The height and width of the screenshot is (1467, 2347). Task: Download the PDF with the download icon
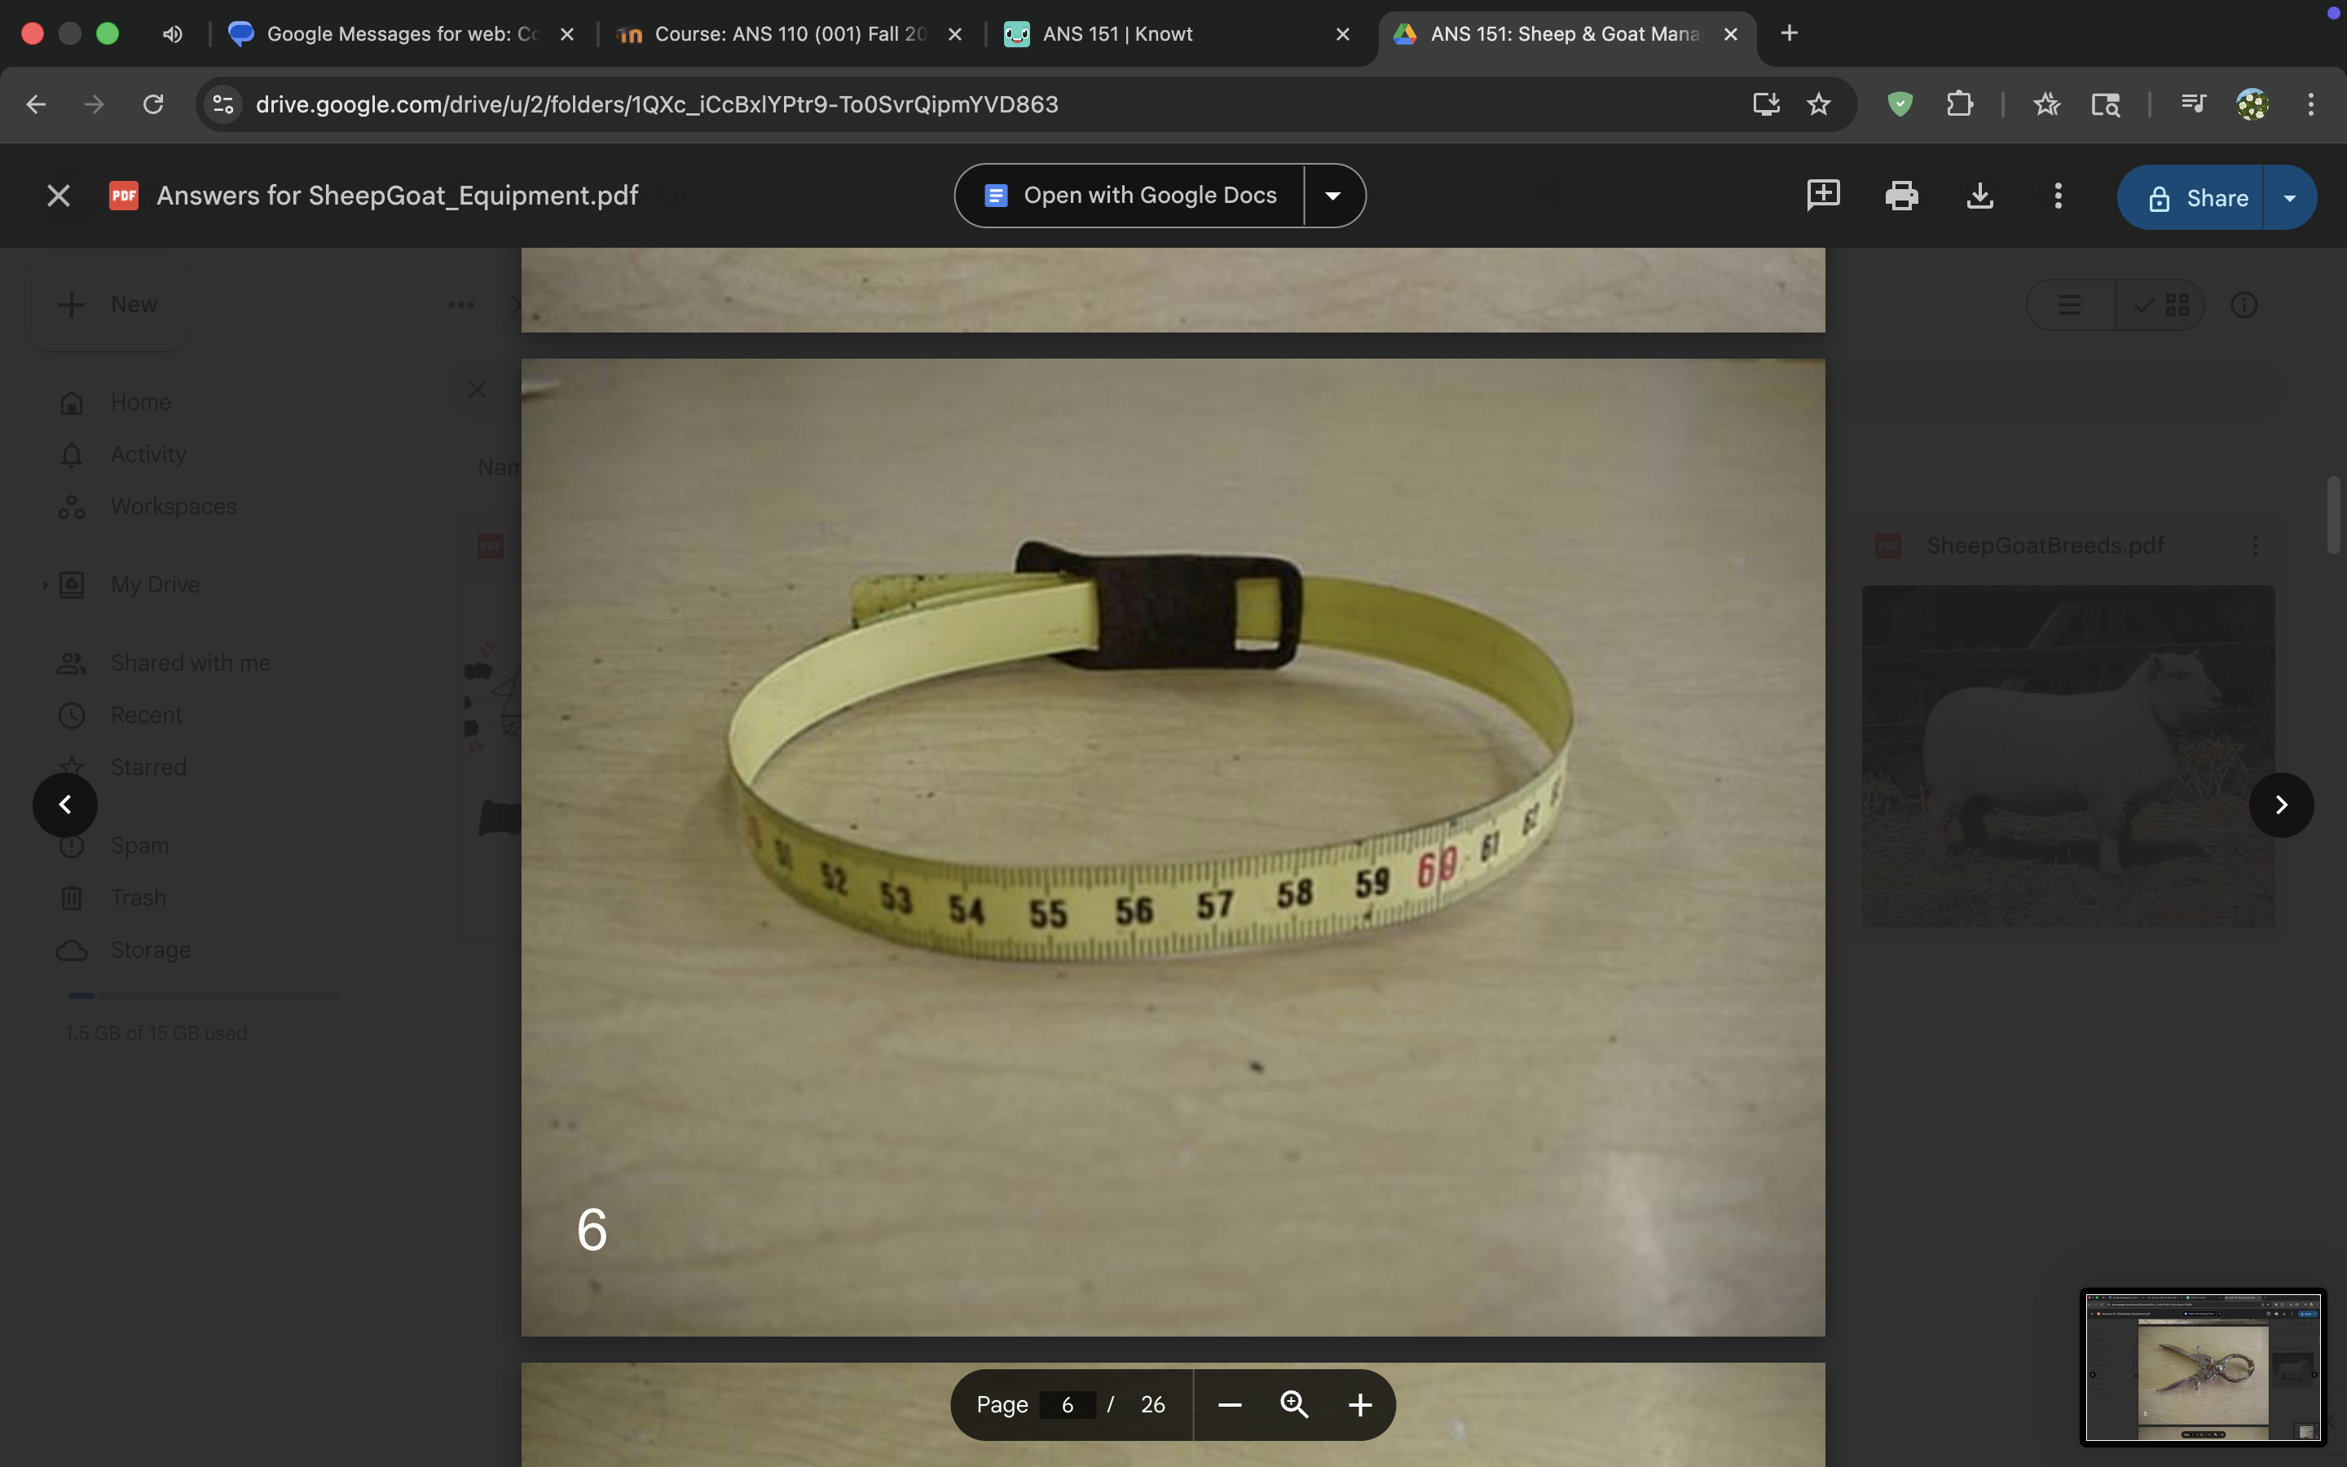[1979, 196]
